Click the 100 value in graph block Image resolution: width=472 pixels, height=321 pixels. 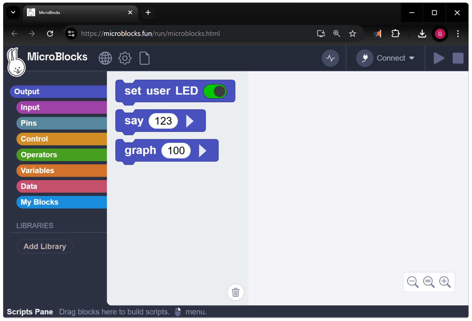176,150
